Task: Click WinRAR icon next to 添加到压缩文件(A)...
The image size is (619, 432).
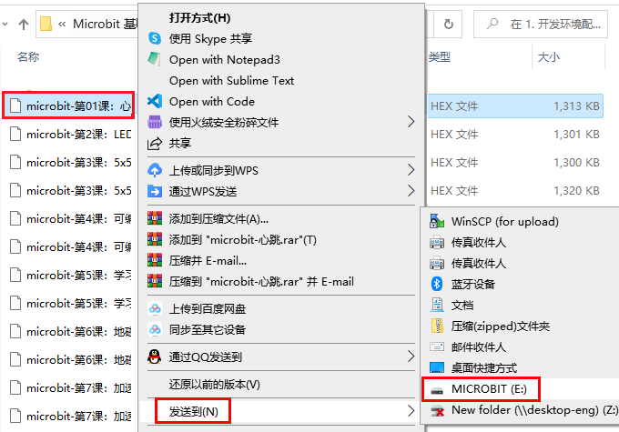Action: [155, 218]
